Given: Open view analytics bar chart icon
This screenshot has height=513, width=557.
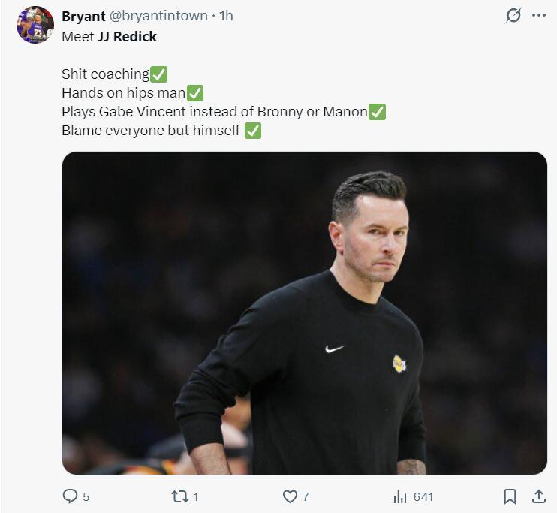Looking at the screenshot, I should 400,496.
